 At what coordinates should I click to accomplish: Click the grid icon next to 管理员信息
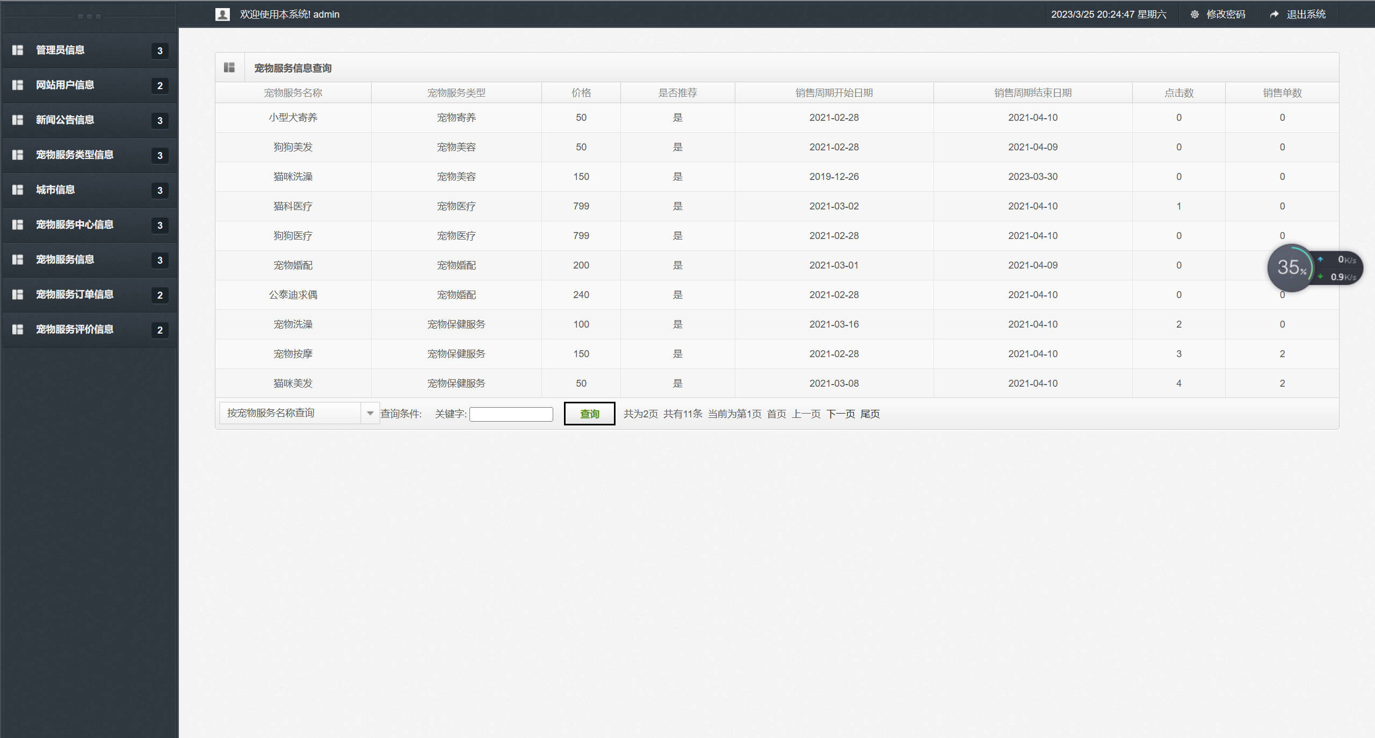18,50
